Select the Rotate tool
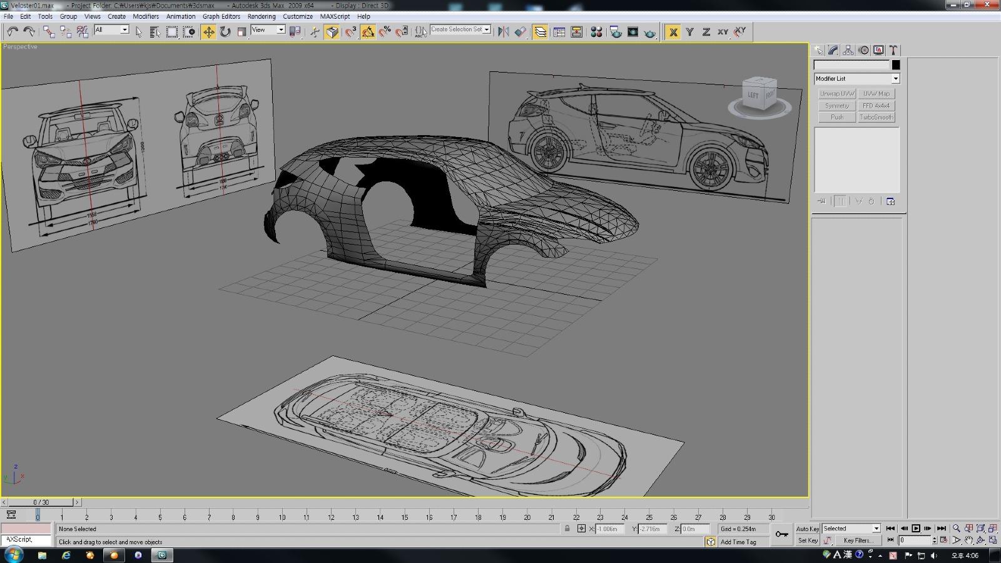1001x563 pixels. [225, 32]
